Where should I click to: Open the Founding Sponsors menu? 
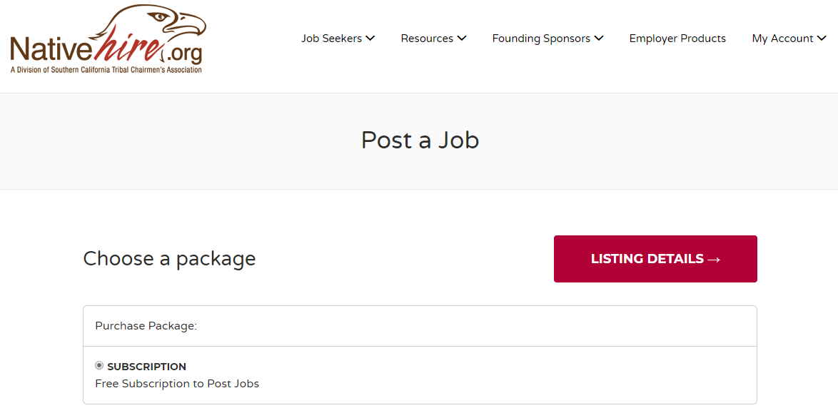tap(547, 39)
